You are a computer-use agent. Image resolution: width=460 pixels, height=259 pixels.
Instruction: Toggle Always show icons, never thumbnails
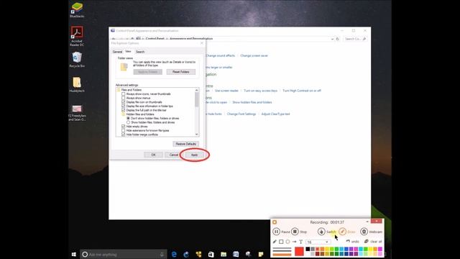tap(123, 94)
